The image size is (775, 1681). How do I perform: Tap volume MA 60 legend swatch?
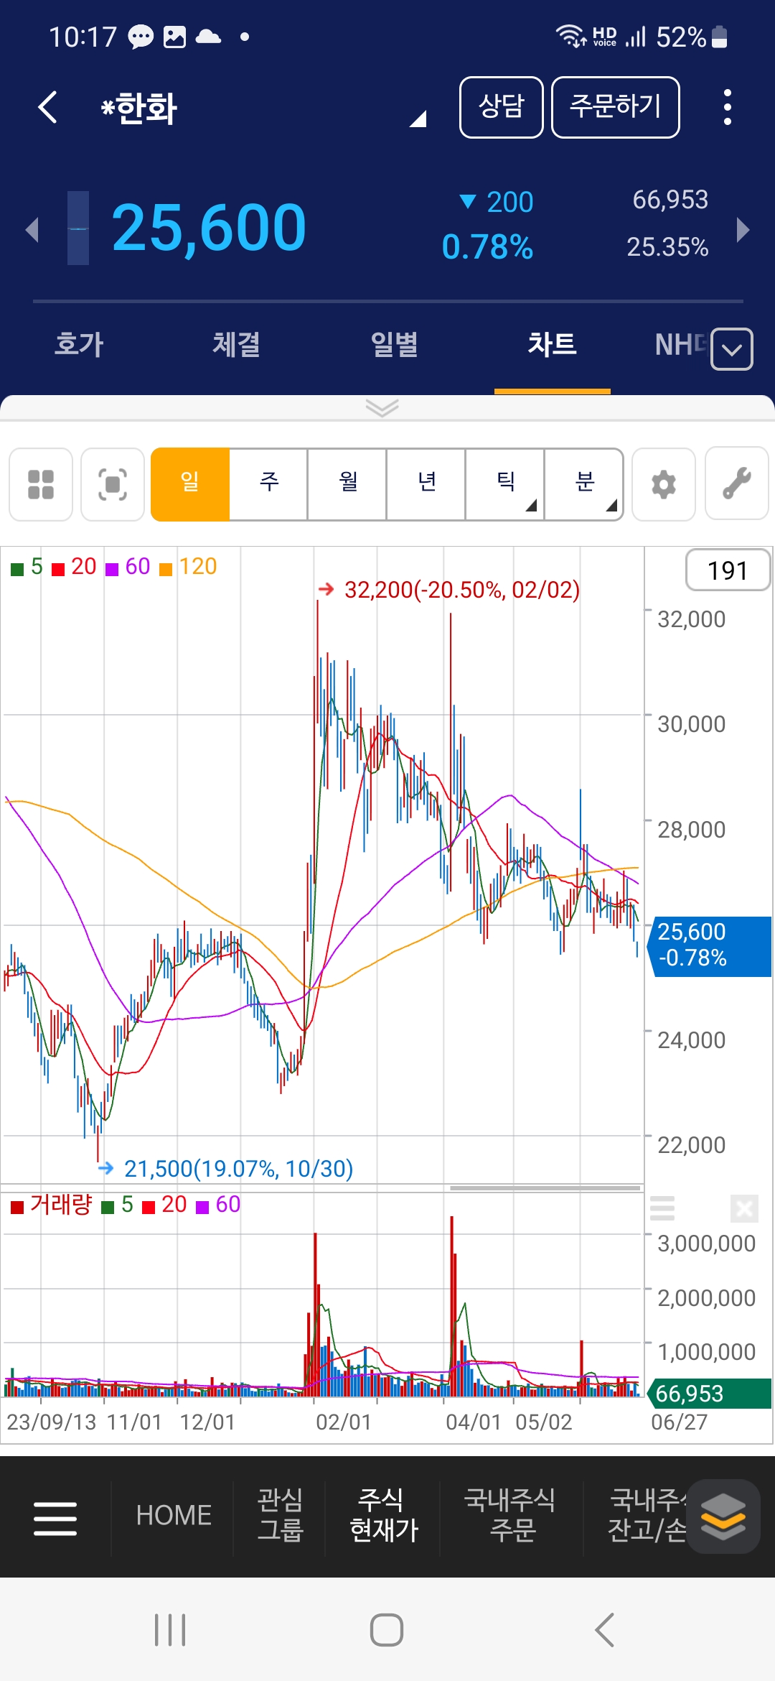click(x=202, y=1207)
